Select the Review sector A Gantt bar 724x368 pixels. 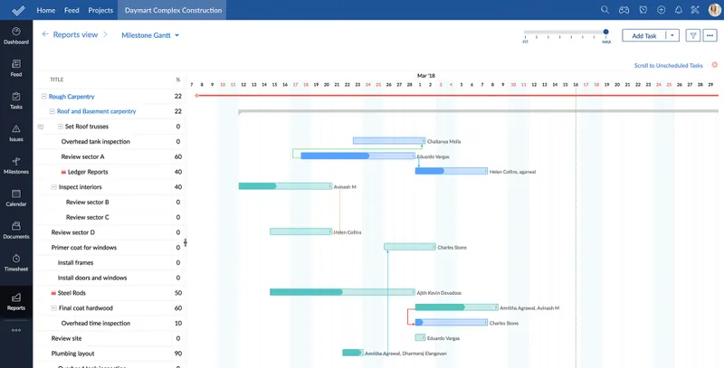pos(357,156)
